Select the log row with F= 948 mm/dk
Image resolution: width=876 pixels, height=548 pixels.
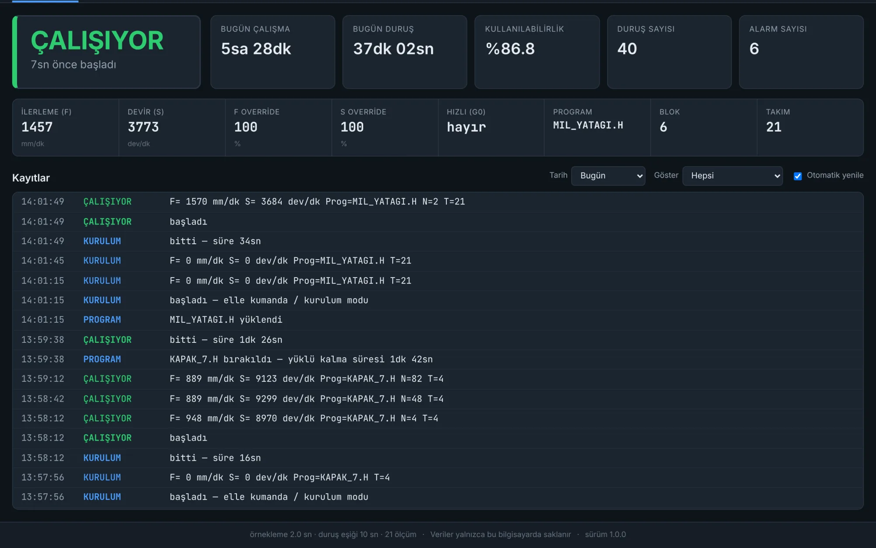coord(438,419)
